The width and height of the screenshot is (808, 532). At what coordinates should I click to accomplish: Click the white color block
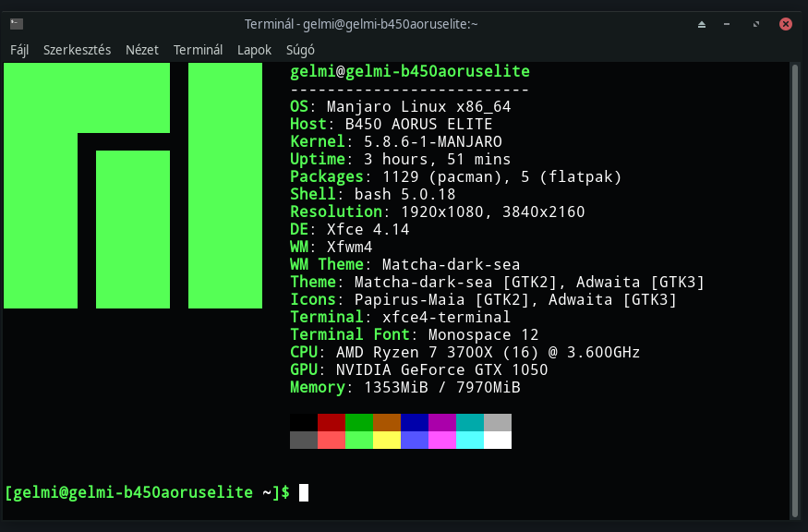click(498, 440)
